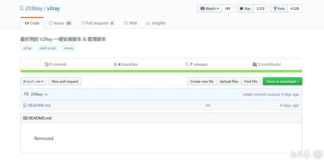Expand the Clone or download dropdown
Image resolution: width=324 pixels, height=161 pixels.
pyautogui.click(x=283, y=81)
